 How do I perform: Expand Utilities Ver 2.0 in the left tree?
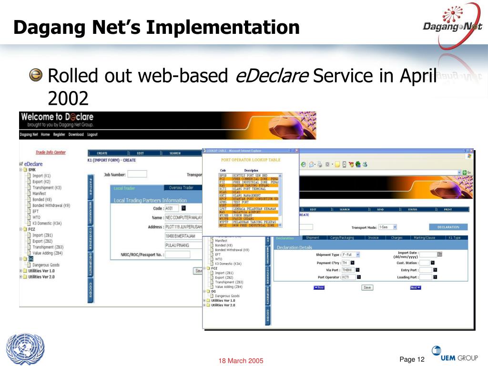[x=21, y=277]
